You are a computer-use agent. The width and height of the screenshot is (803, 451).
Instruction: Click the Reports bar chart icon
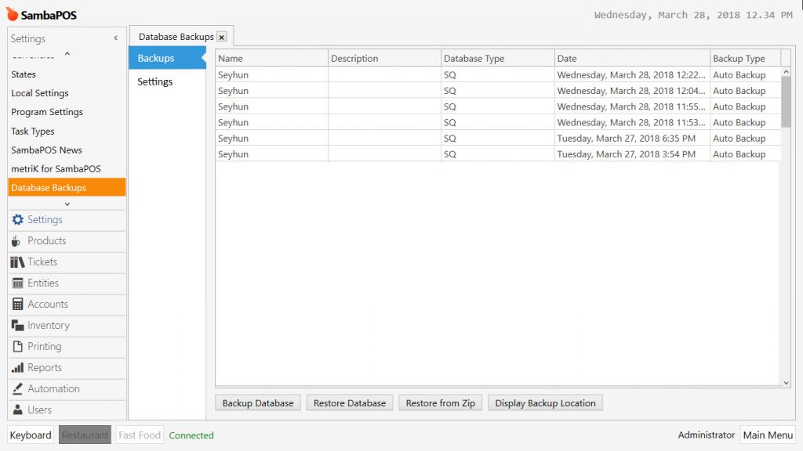coord(17,368)
